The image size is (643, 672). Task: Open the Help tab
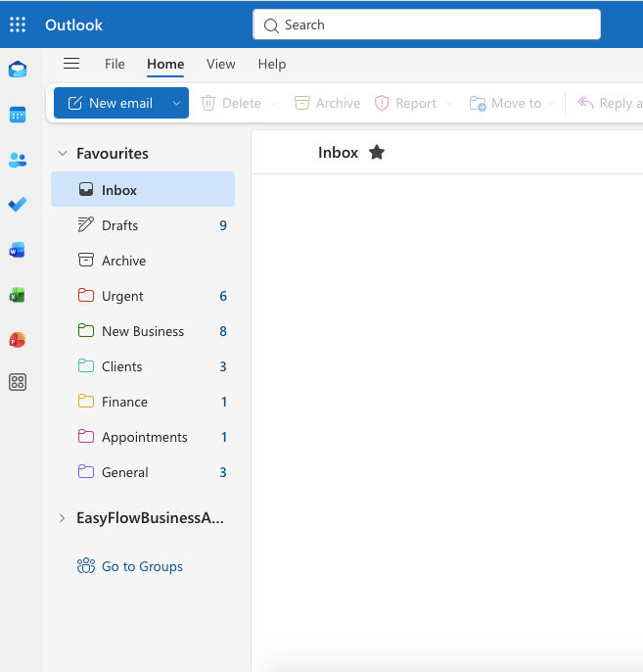[272, 64]
